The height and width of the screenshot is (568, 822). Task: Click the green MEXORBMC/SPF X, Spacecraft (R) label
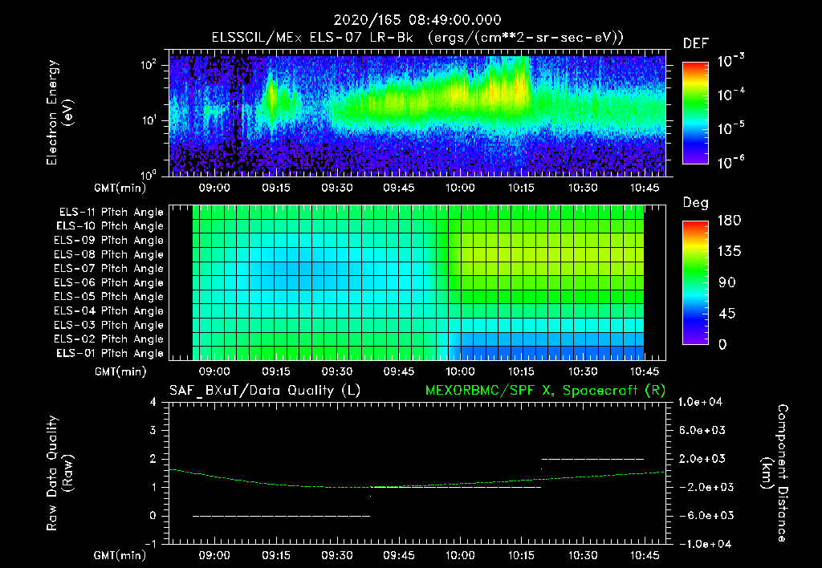coord(545,391)
